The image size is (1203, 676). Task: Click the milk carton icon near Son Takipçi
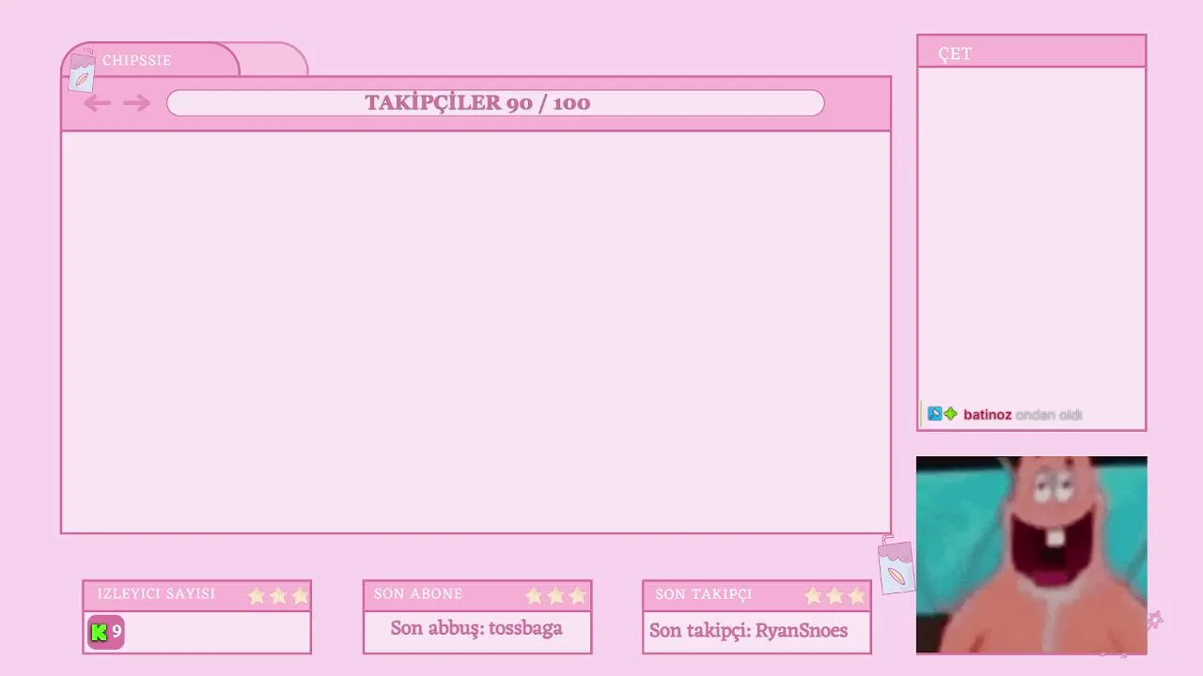[x=896, y=564]
